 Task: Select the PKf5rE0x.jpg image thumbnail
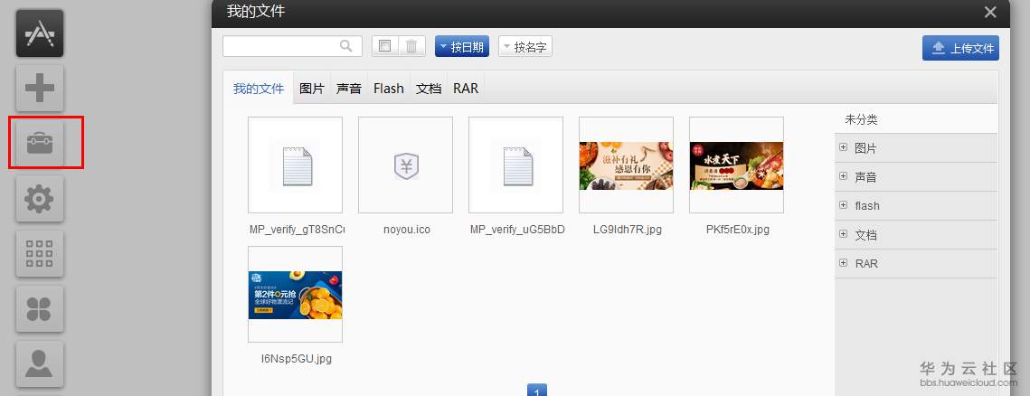click(736, 165)
